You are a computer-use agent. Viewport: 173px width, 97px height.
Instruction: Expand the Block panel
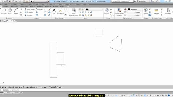(109, 18)
